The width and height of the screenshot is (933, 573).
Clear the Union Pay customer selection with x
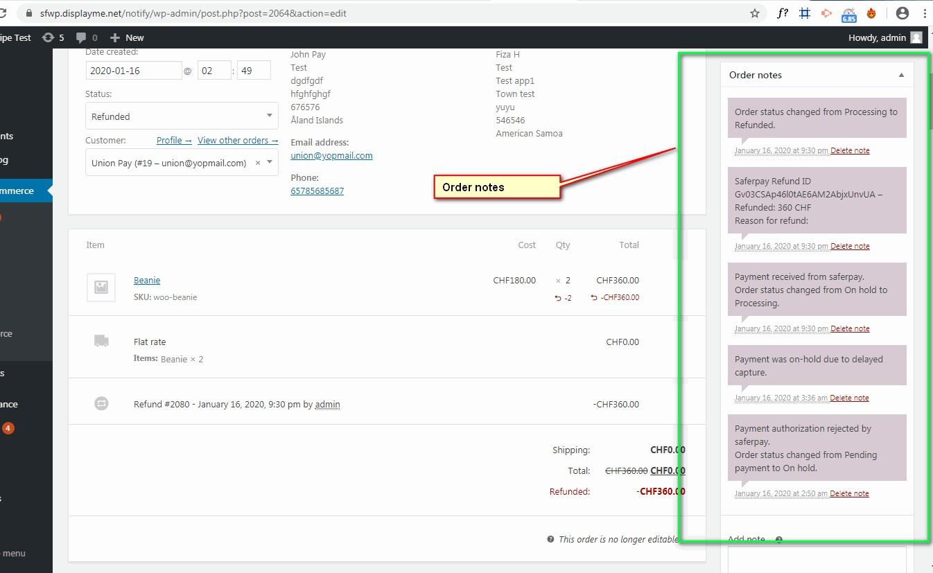tap(258, 163)
